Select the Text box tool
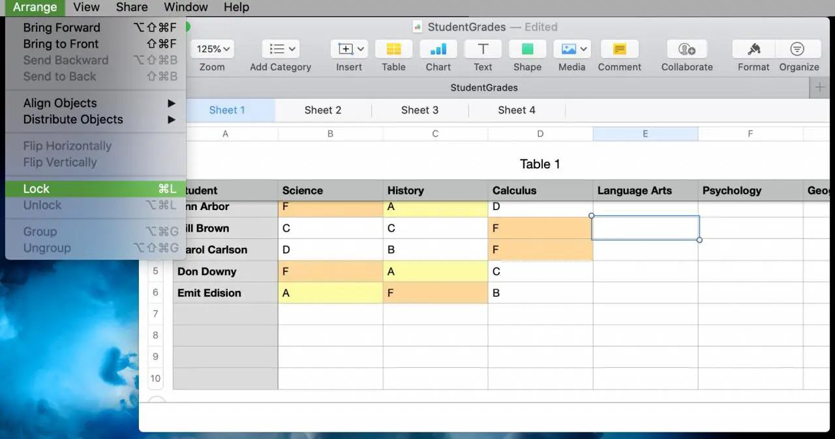 483,50
